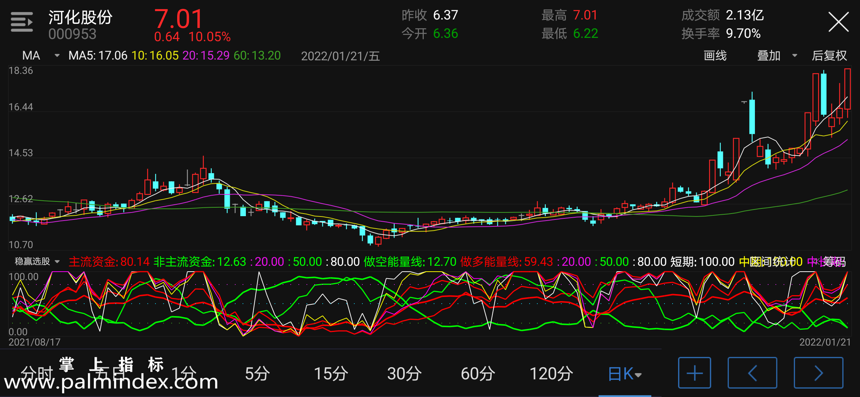Switch to 60分 timeframe tab

(478, 374)
